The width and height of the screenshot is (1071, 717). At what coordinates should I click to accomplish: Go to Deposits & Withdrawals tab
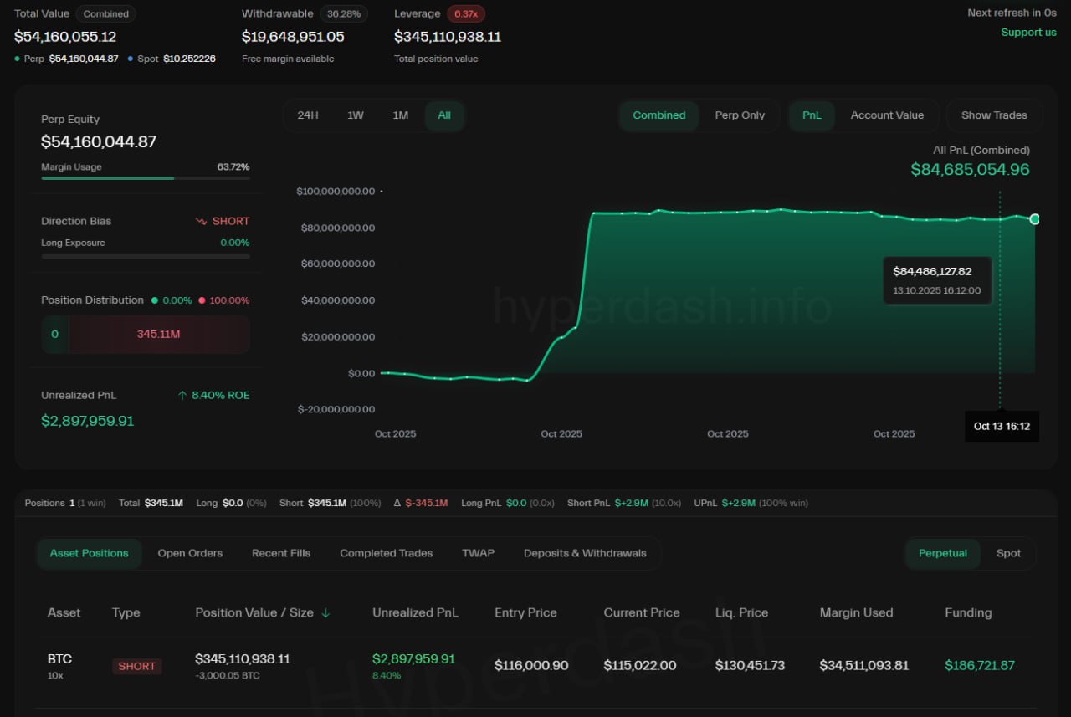coord(585,553)
